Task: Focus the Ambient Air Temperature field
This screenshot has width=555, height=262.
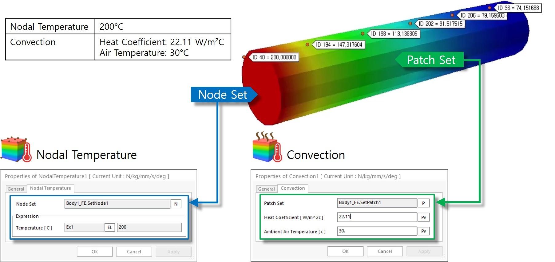Action: pyautogui.click(x=377, y=231)
